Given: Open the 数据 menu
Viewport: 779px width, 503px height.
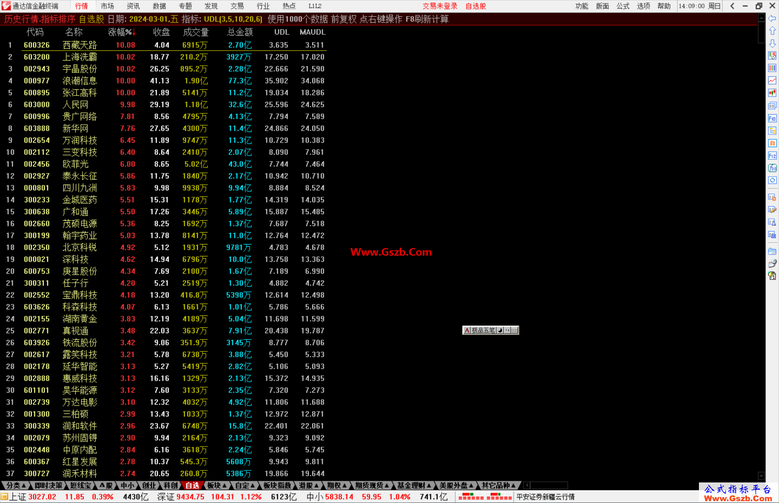Looking at the screenshot, I should [159, 6].
